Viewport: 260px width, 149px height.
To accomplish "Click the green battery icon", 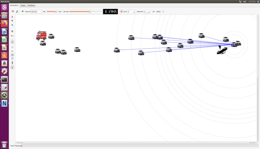I will click(12, 63).
